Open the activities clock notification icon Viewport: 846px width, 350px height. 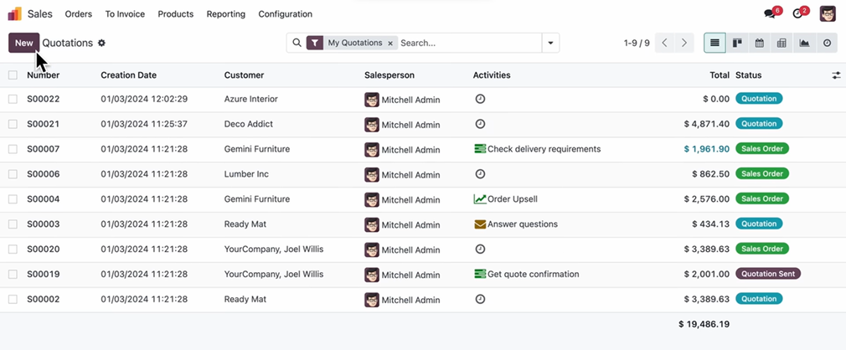(x=797, y=14)
